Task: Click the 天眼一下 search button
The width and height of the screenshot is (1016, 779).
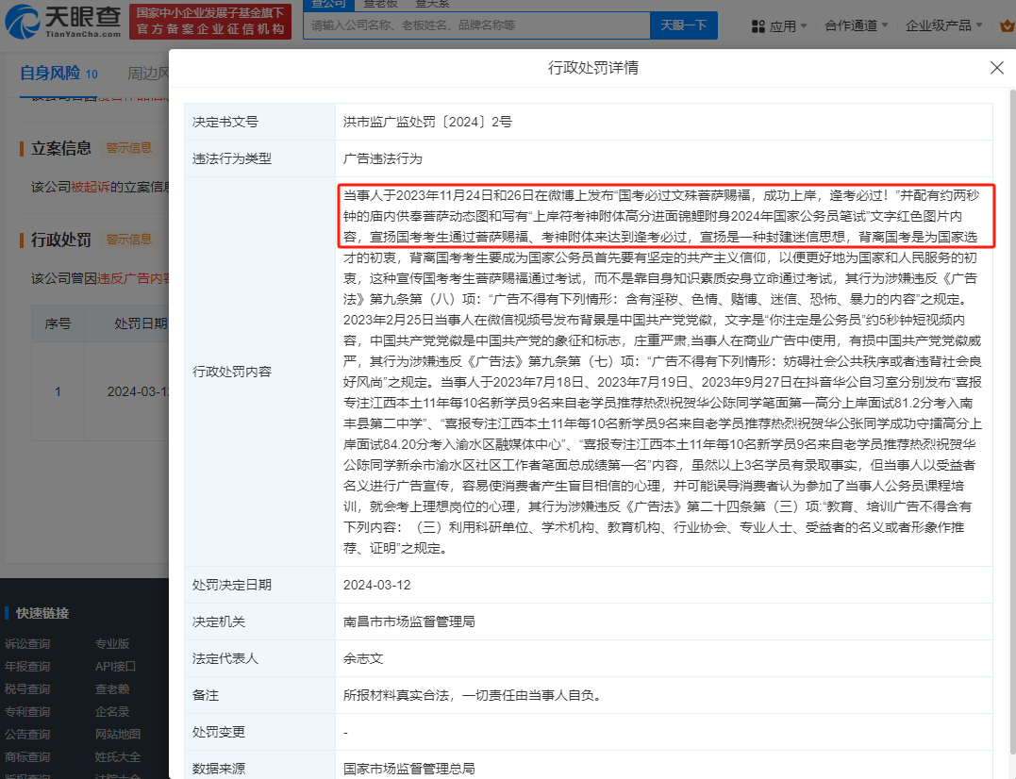Action: point(683,25)
